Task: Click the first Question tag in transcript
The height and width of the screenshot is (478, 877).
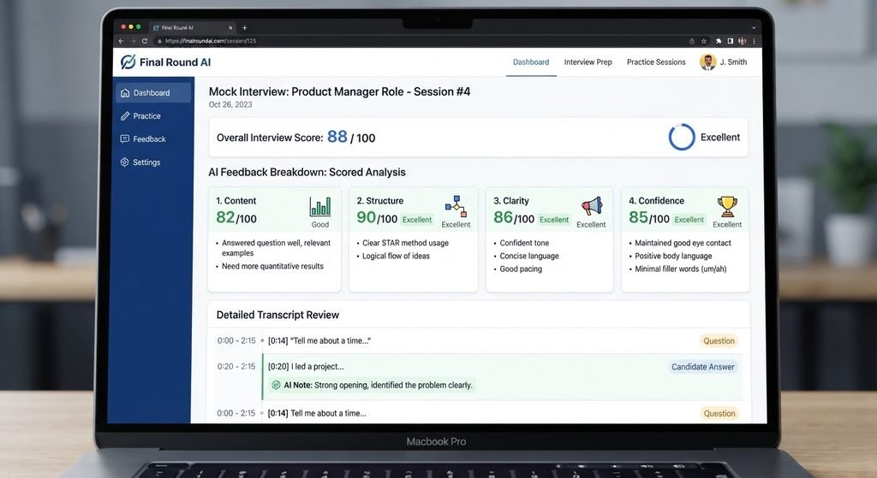Action: point(719,340)
